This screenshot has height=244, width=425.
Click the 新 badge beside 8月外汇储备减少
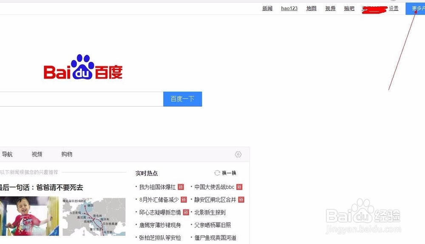pos(184,200)
